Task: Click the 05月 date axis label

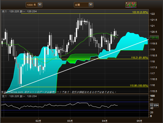Action: pyautogui.click(x=139, y=121)
